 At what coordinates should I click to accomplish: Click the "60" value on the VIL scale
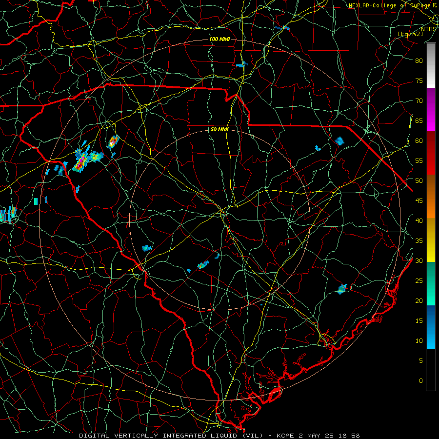pos(419,141)
